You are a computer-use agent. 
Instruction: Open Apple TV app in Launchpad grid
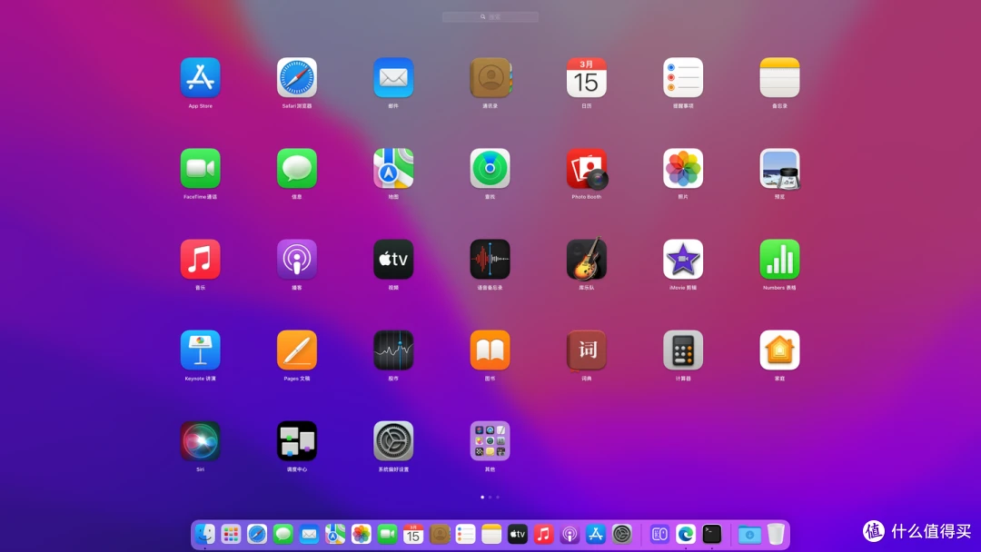point(393,259)
